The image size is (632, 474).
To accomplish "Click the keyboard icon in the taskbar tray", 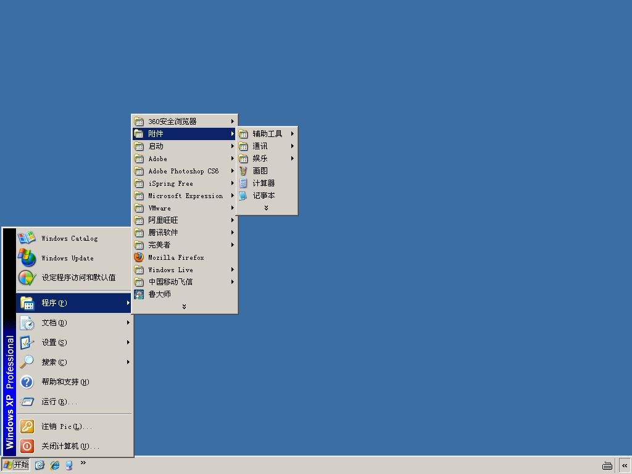I will (x=607, y=465).
